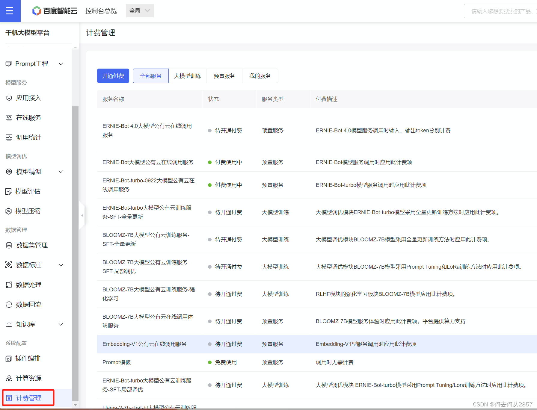Select the ERNIE-Bot 4.0大模型公有云在线调用服务 row name
Viewport: 537px width, 410px height.
coord(147,131)
